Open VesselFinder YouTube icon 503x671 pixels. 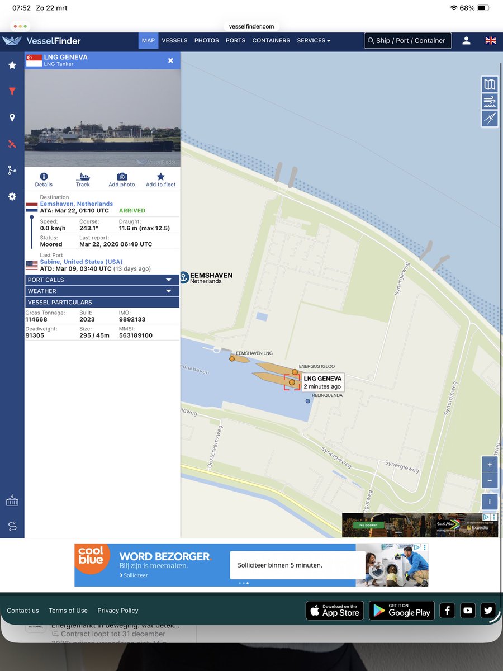tap(468, 611)
